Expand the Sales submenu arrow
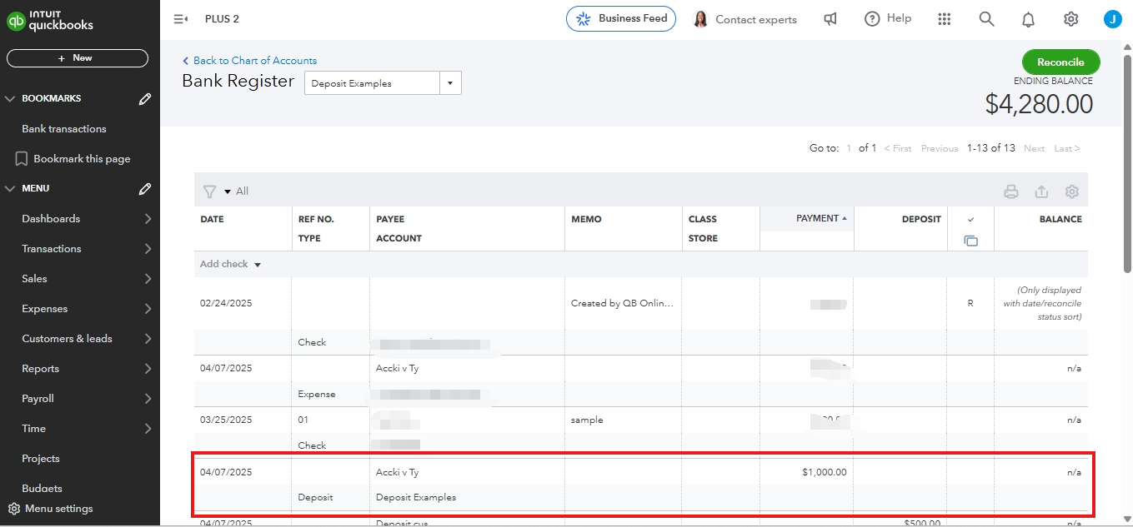1133x527 pixels. pyautogui.click(x=148, y=279)
